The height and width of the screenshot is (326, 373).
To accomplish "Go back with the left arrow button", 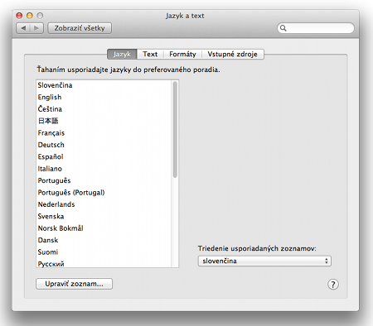I will pyautogui.click(x=23, y=28).
